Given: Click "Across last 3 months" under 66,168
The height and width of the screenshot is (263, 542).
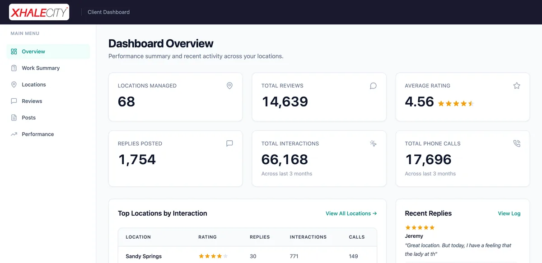Looking at the screenshot, I should tap(287, 174).
